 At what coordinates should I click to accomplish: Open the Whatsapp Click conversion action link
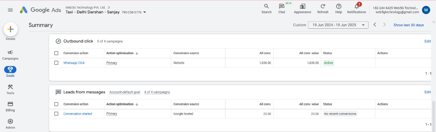tap(74, 63)
